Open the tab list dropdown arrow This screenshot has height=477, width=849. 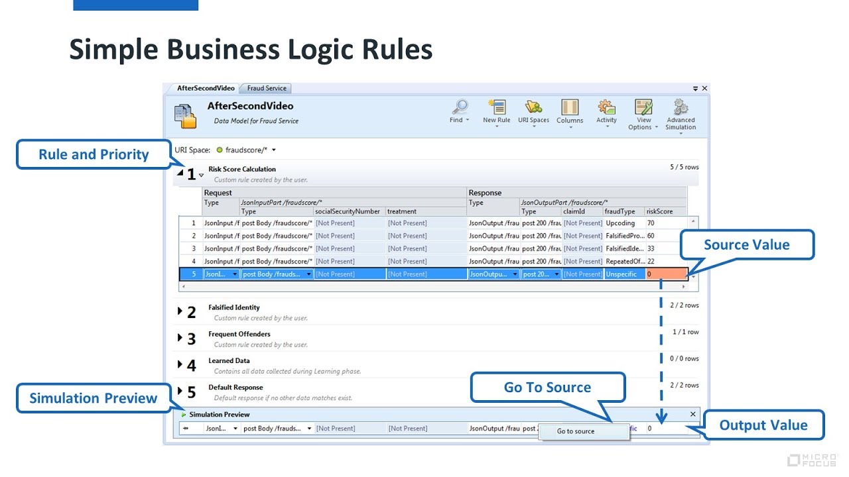696,88
